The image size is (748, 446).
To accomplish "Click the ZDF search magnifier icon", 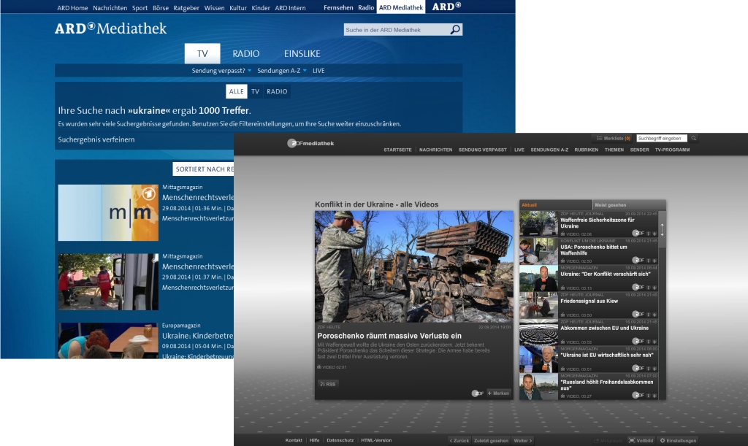I will click(694, 138).
